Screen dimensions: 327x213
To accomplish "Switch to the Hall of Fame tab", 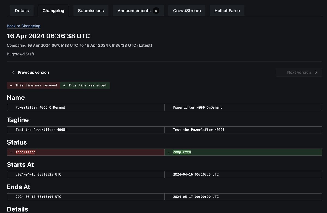I will (x=227, y=10).
